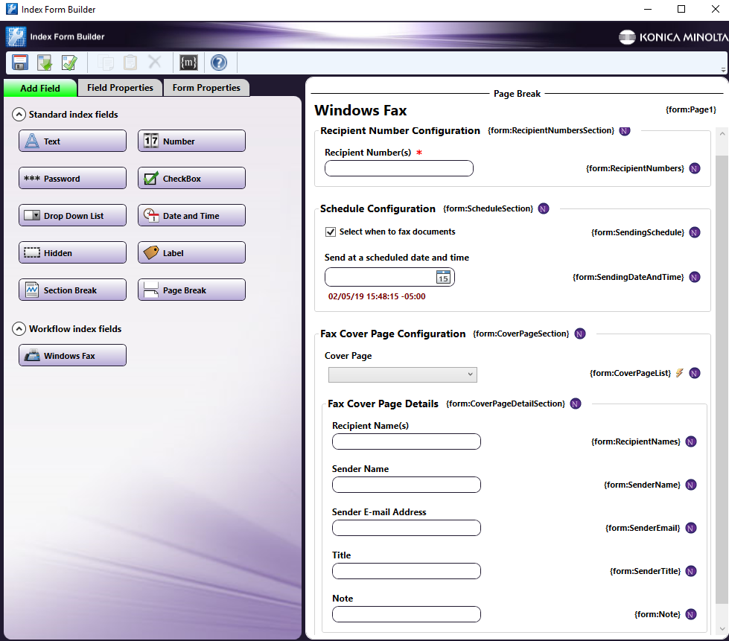Screen dimensions: 729x641
Task: Open the calendar picker in the date field
Action: [443, 277]
